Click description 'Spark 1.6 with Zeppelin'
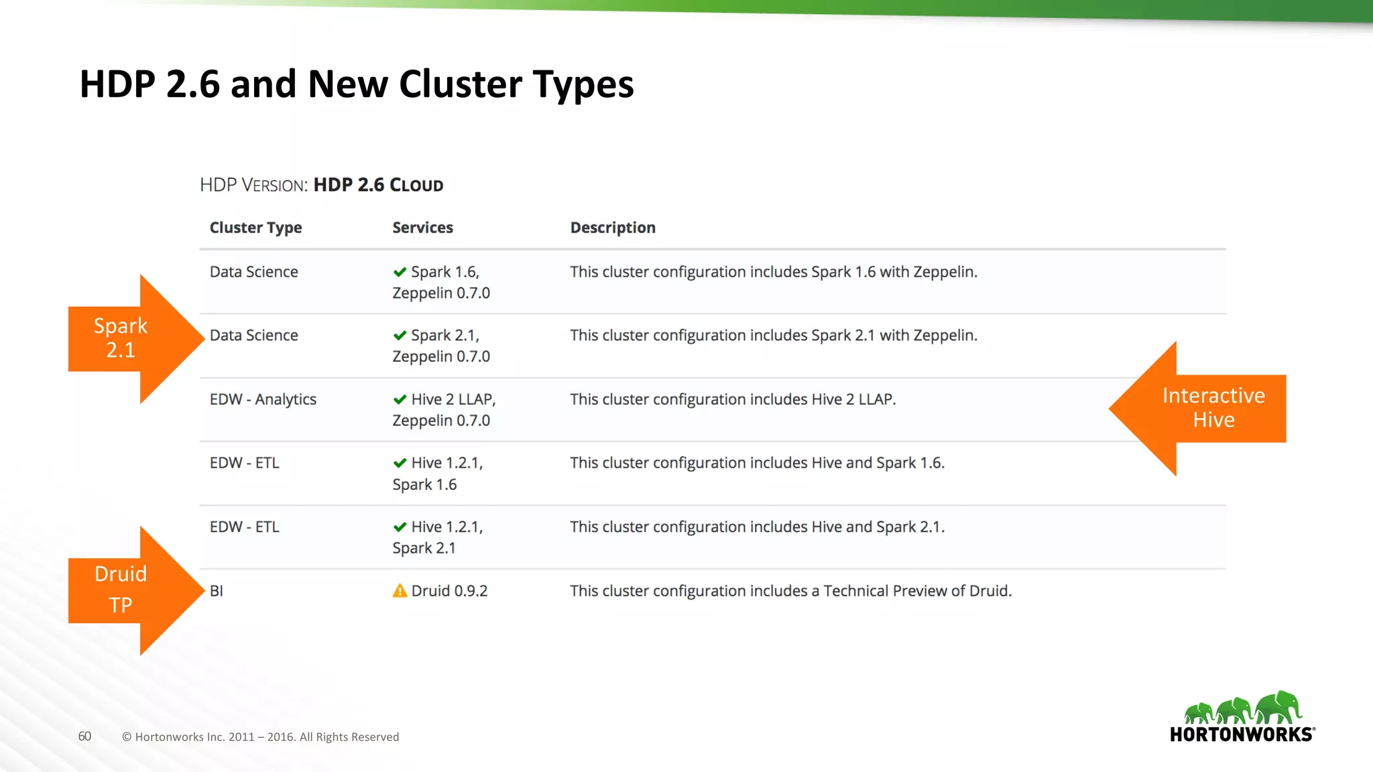 coord(774,272)
